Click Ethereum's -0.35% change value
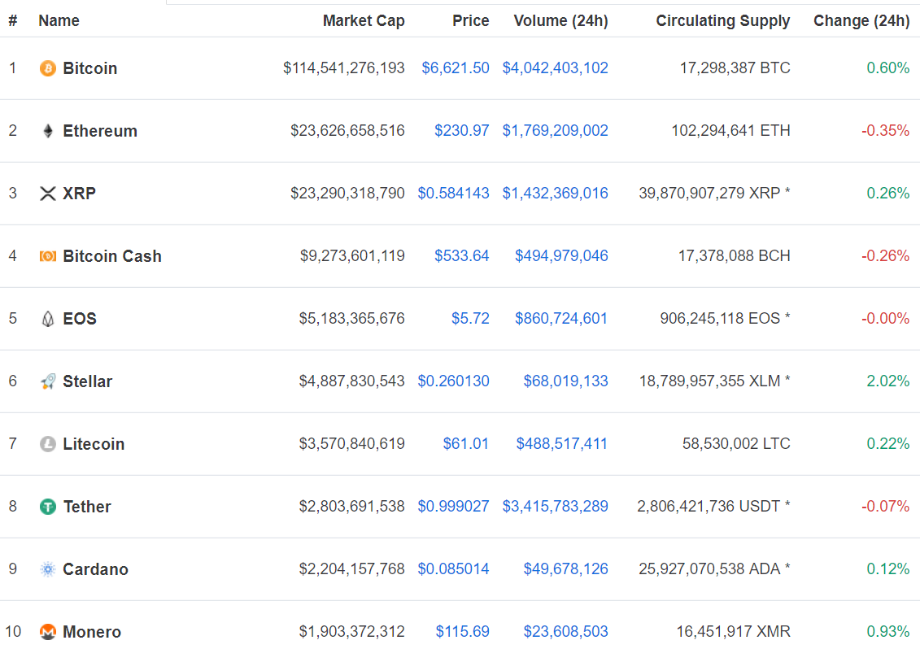 [x=885, y=131]
